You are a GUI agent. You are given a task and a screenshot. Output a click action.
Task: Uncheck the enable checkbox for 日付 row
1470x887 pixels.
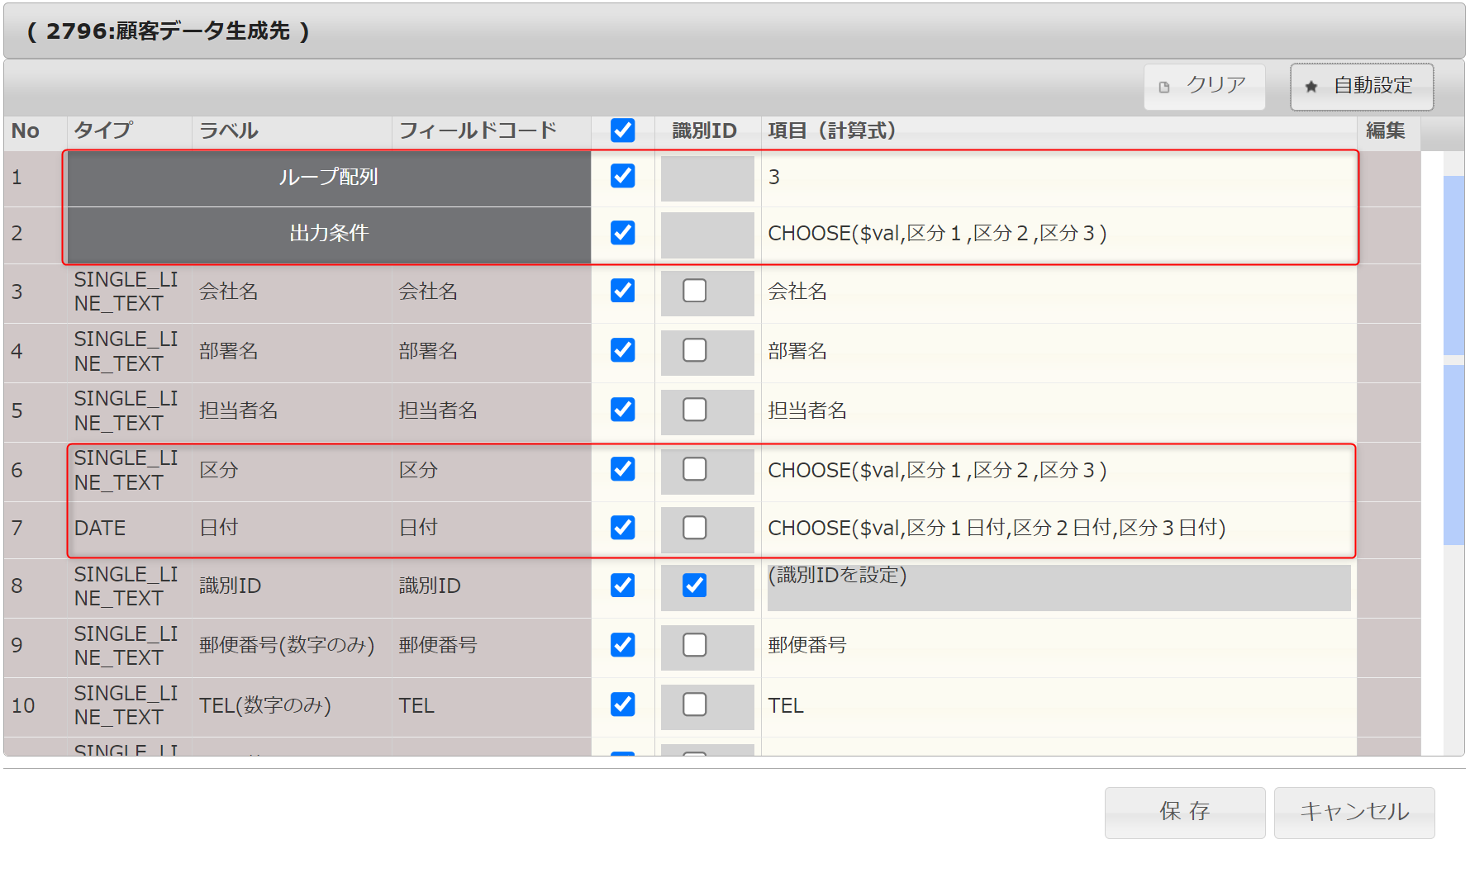(x=623, y=527)
